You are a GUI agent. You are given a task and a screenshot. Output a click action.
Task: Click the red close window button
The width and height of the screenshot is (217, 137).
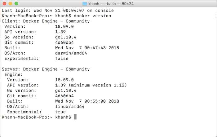point(4,4)
